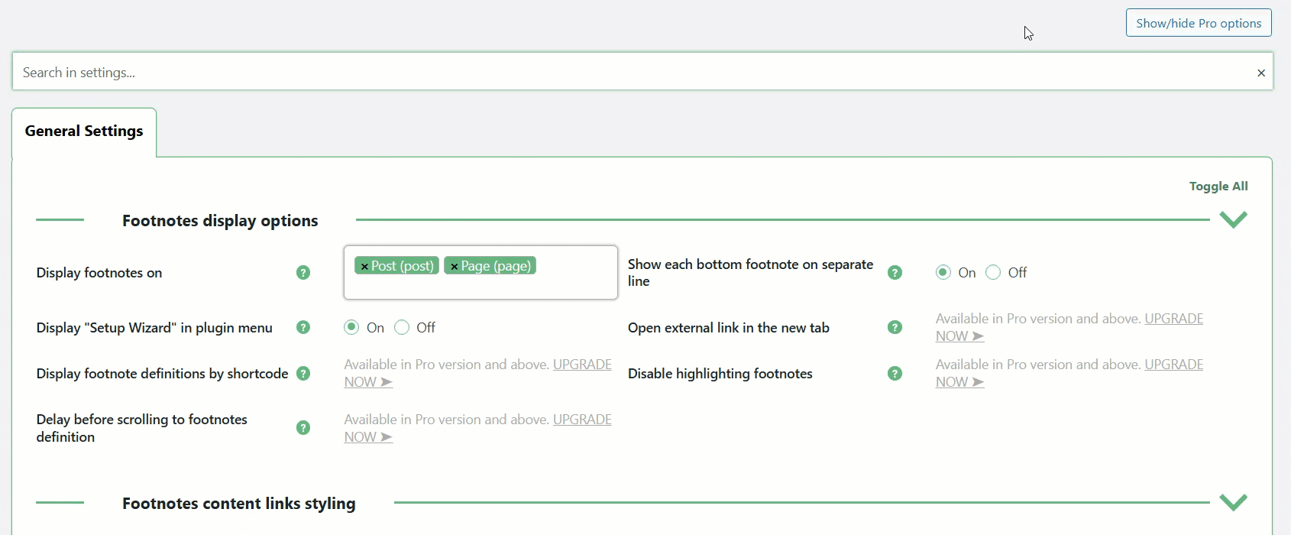Remove the Post (post) tag
This screenshot has height=535, width=1291.
click(364, 267)
